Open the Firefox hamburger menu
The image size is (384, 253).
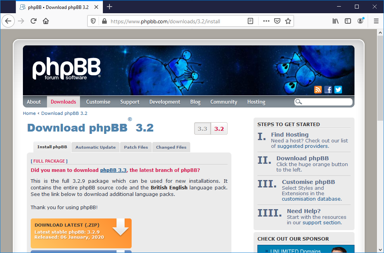pos(376,21)
